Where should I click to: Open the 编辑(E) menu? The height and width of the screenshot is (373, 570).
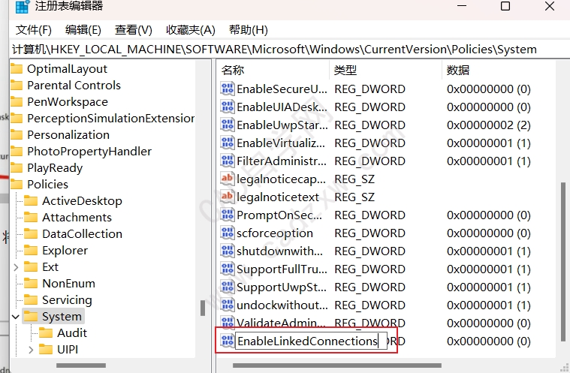pyautogui.click(x=83, y=30)
